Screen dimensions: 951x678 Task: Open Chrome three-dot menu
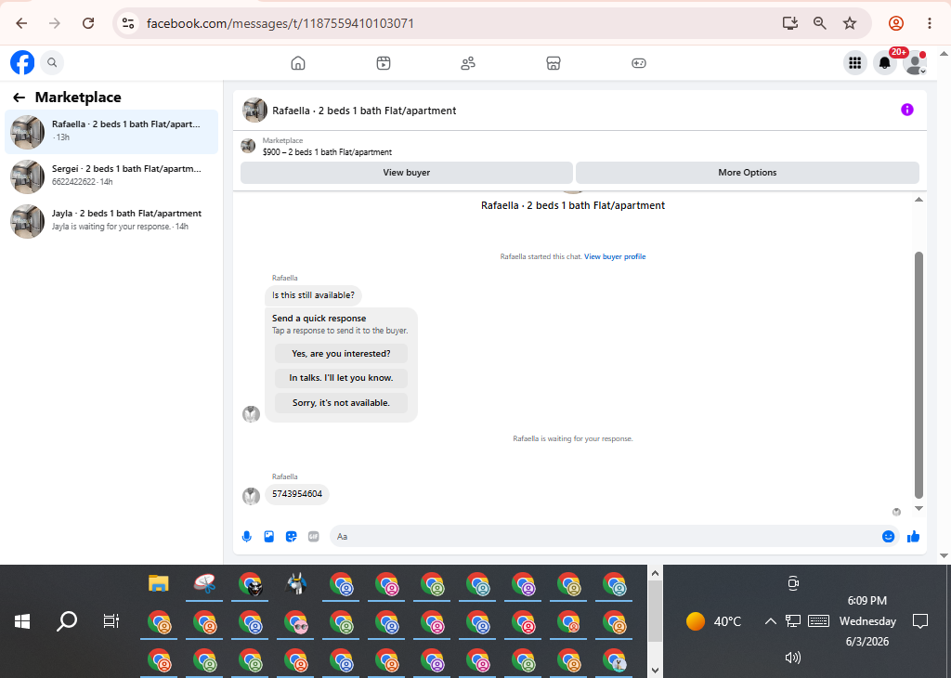[929, 23]
